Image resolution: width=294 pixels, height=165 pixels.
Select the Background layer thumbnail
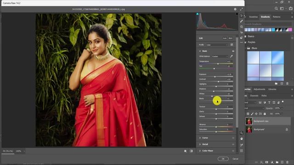(249, 129)
